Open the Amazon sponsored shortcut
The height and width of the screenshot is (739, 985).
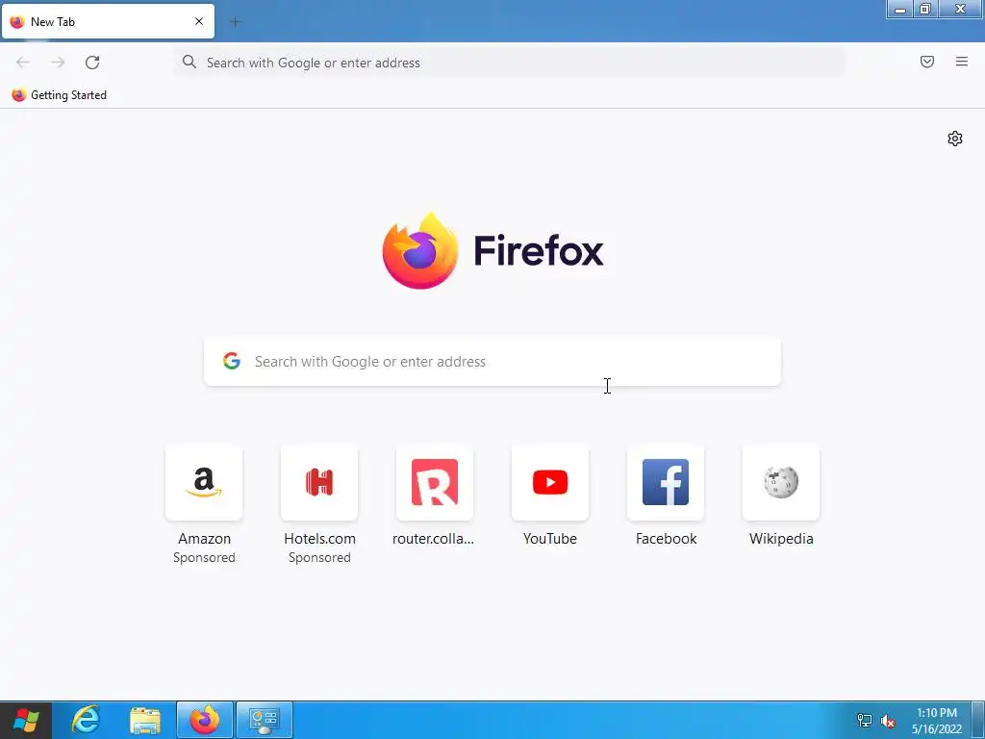tap(204, 482)
